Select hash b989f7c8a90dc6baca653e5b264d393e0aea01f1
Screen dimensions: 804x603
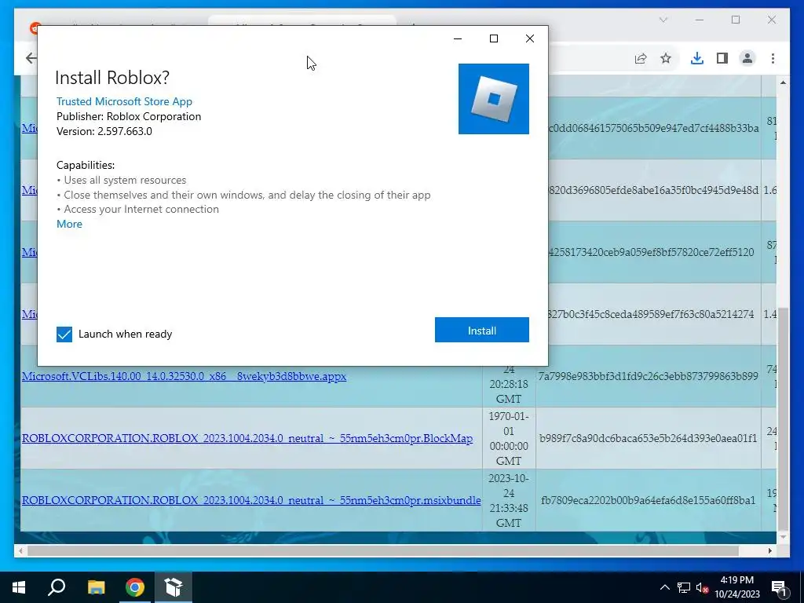pyautogui.click(x=648, y=438)
